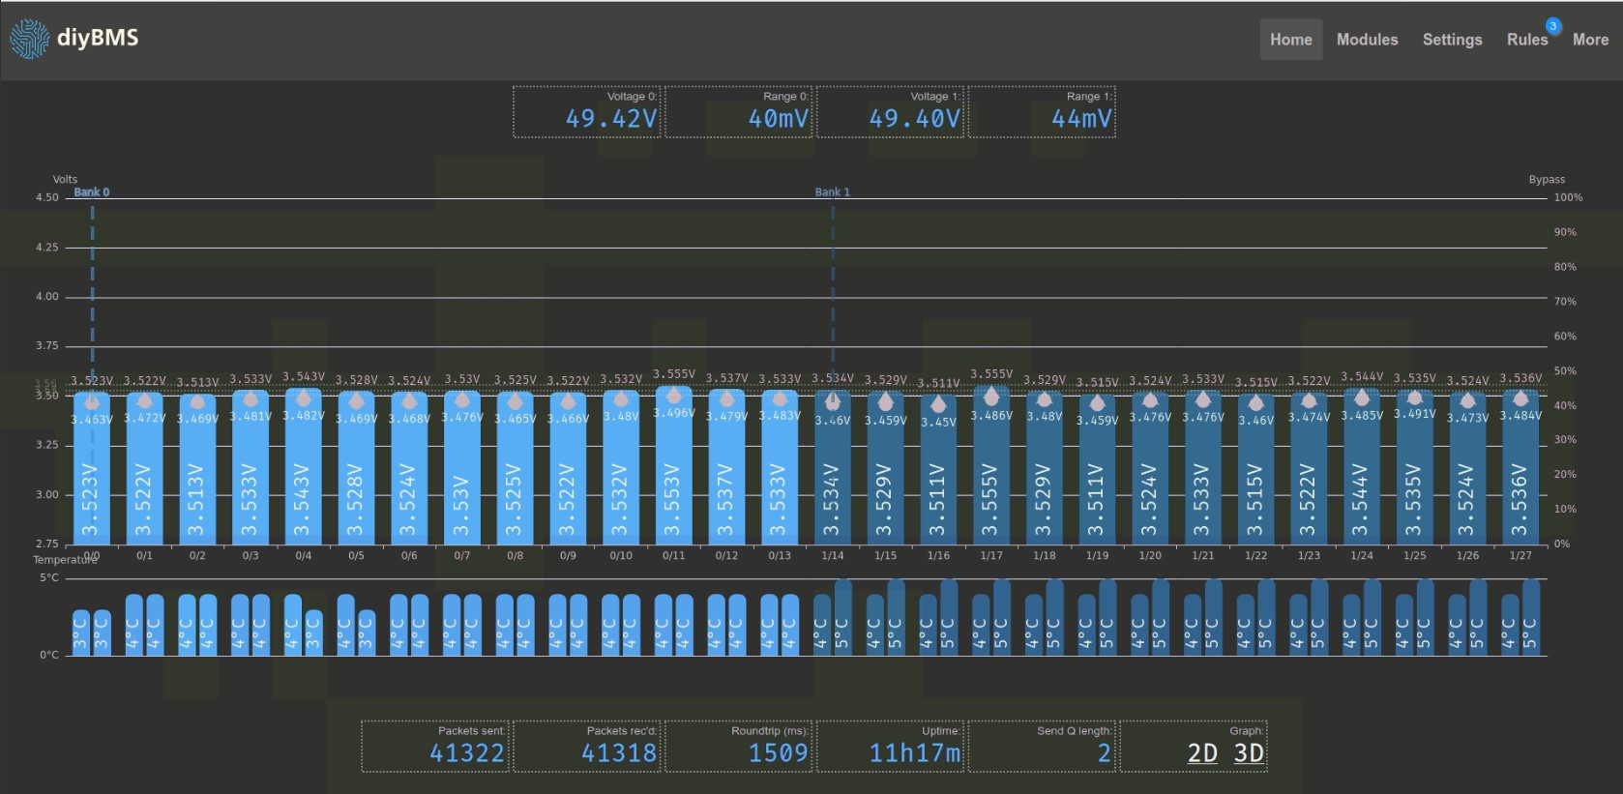Viewport: 1623px width, 794px height.
Task: Open the Home tab
Action: tap(1290, 40)
